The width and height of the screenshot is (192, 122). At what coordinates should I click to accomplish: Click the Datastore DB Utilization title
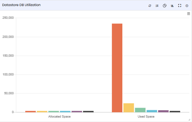coord(21,5)
